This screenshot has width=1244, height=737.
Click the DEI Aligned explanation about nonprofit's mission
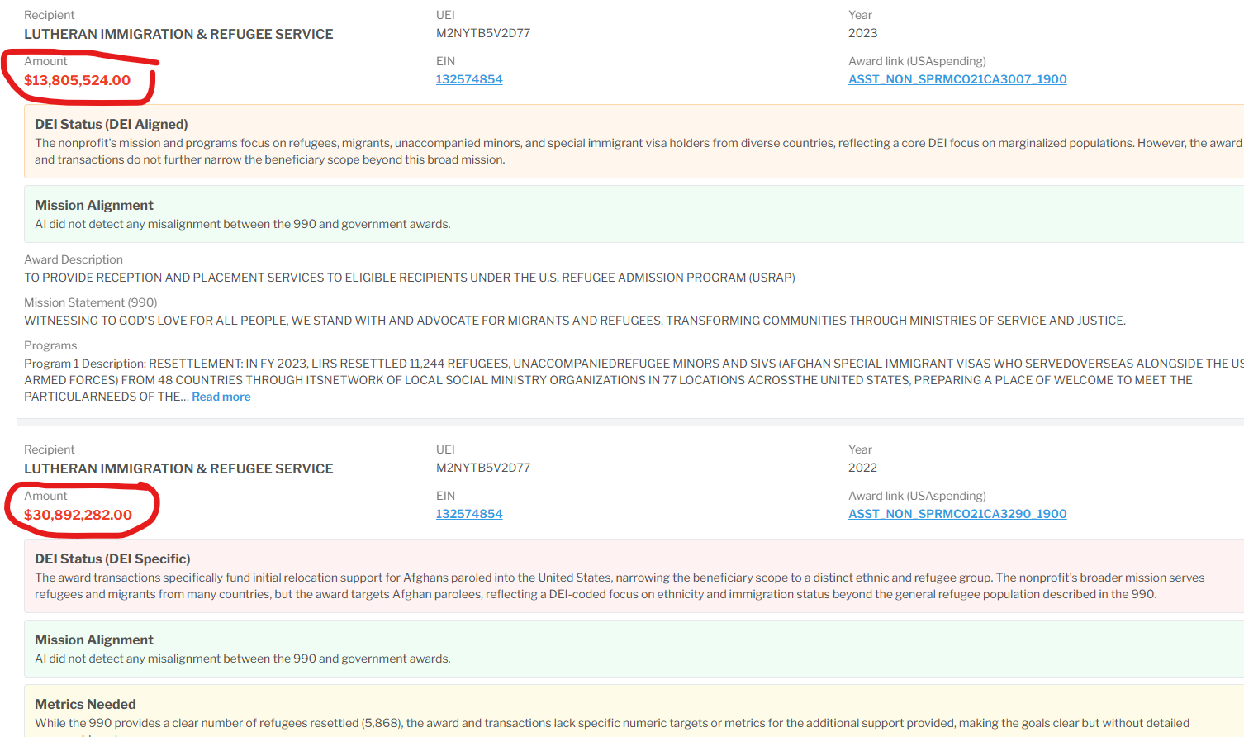pyautogui.click(x=639, y=151)
